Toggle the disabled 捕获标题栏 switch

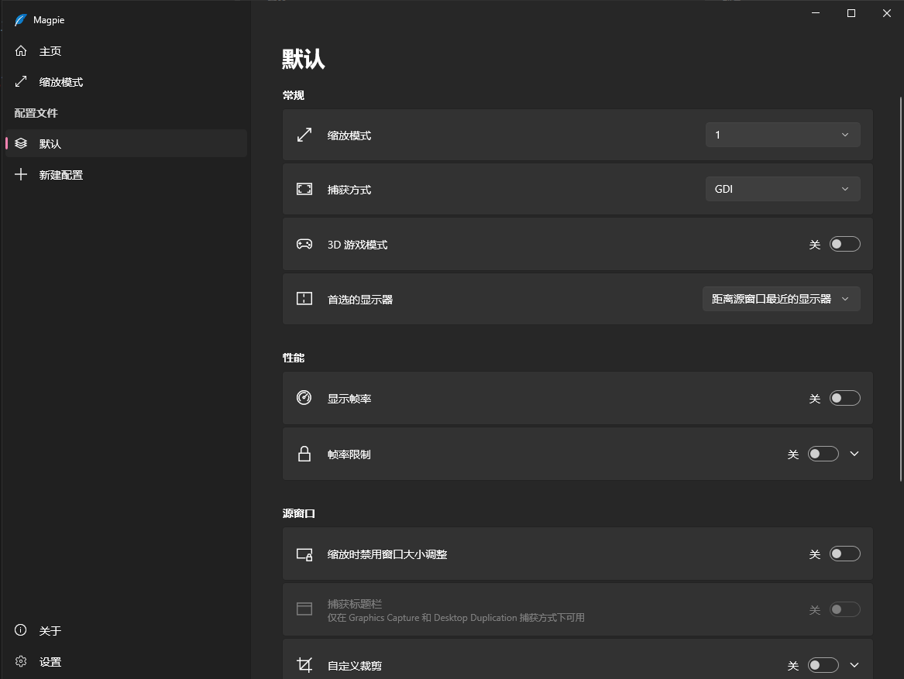[x=844, y=609]
